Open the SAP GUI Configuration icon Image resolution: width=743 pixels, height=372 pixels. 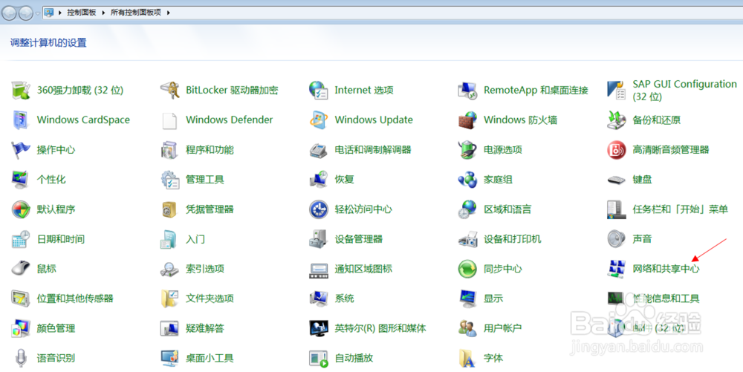click(616, 90)
